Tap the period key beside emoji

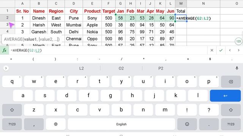[x=209, y=124]
